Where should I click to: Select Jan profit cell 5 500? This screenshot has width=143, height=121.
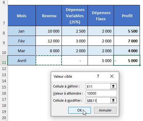(x=127, y=31)
